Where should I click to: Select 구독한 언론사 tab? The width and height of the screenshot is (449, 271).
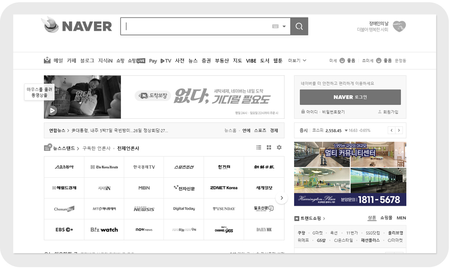(x=97, y=148)
